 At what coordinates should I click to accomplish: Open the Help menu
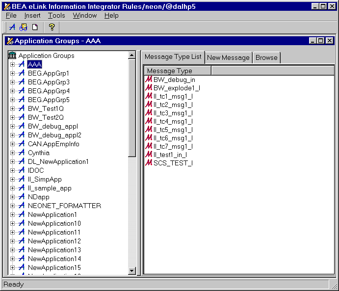coord(111,16)
